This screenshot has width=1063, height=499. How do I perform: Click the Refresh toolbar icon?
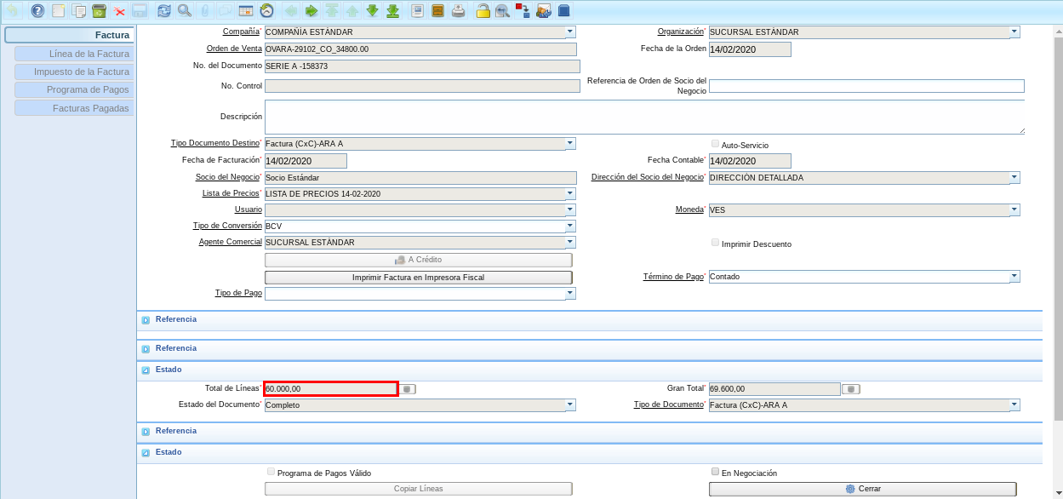pyautogui.click(x=163, y=11)
